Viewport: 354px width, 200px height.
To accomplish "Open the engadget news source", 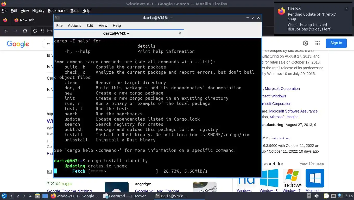I will tap(143, 184).
